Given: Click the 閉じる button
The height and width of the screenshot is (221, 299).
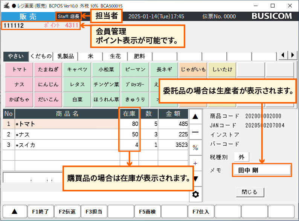Looking at the screenshot, I should pos(249,192).
